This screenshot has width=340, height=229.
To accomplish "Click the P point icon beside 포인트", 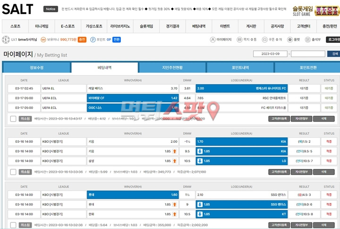I will coord(93,40).
